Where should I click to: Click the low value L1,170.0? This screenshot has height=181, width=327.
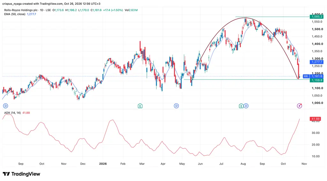tap(84, 10)
